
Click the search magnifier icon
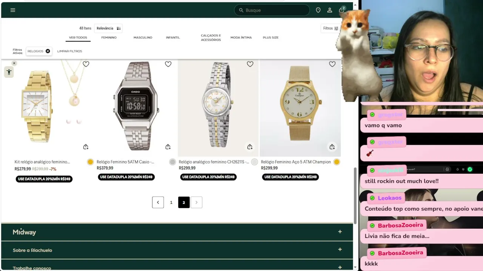click(241, 10)
